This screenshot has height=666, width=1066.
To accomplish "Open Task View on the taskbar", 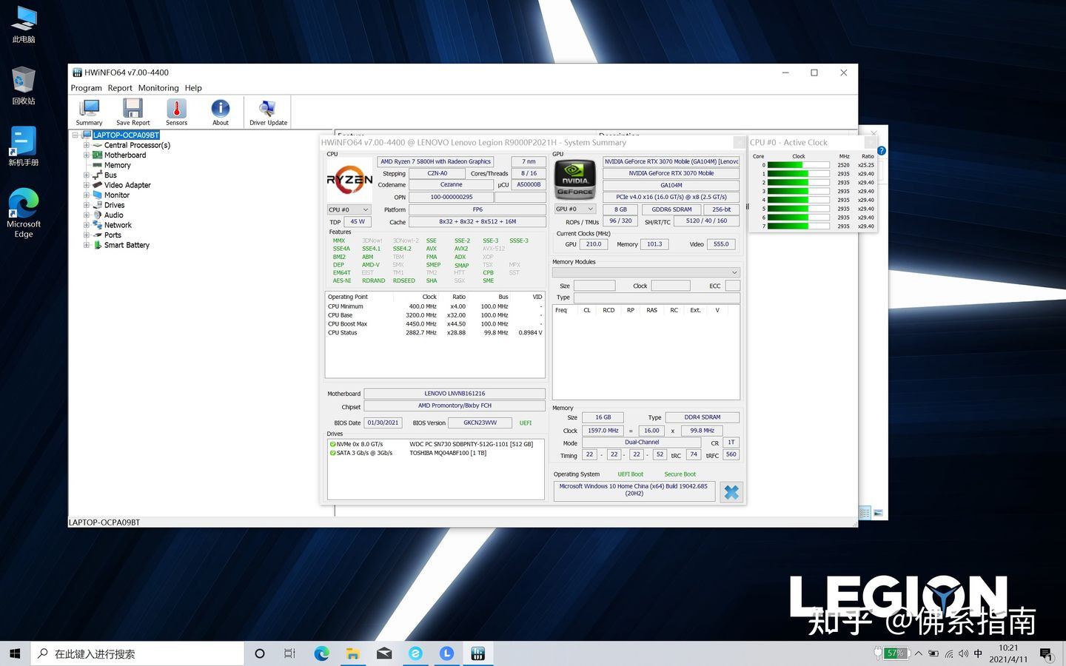I will pos(289,653).
